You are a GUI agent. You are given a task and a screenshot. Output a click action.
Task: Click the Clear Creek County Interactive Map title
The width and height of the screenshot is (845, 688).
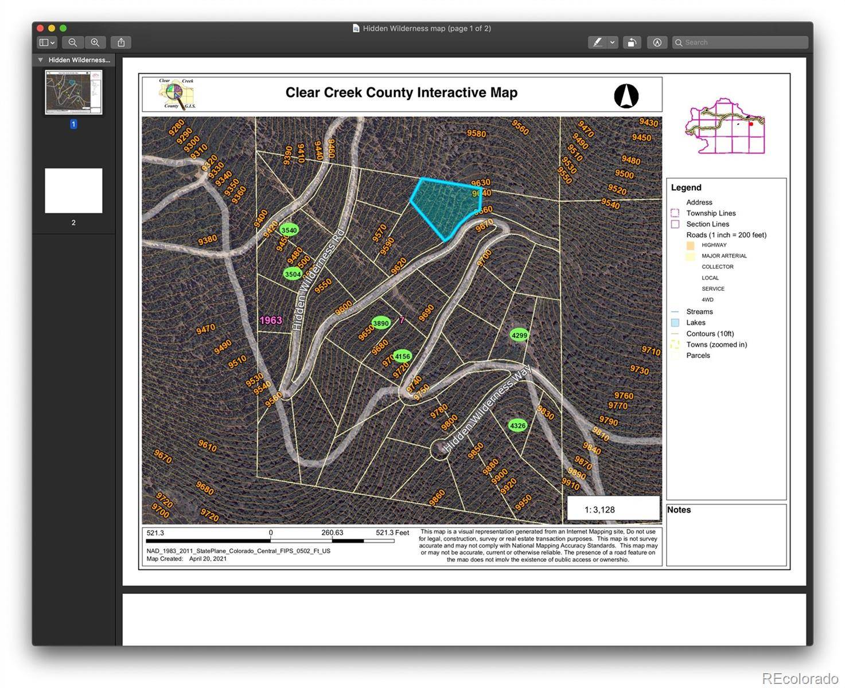[402, 93]
